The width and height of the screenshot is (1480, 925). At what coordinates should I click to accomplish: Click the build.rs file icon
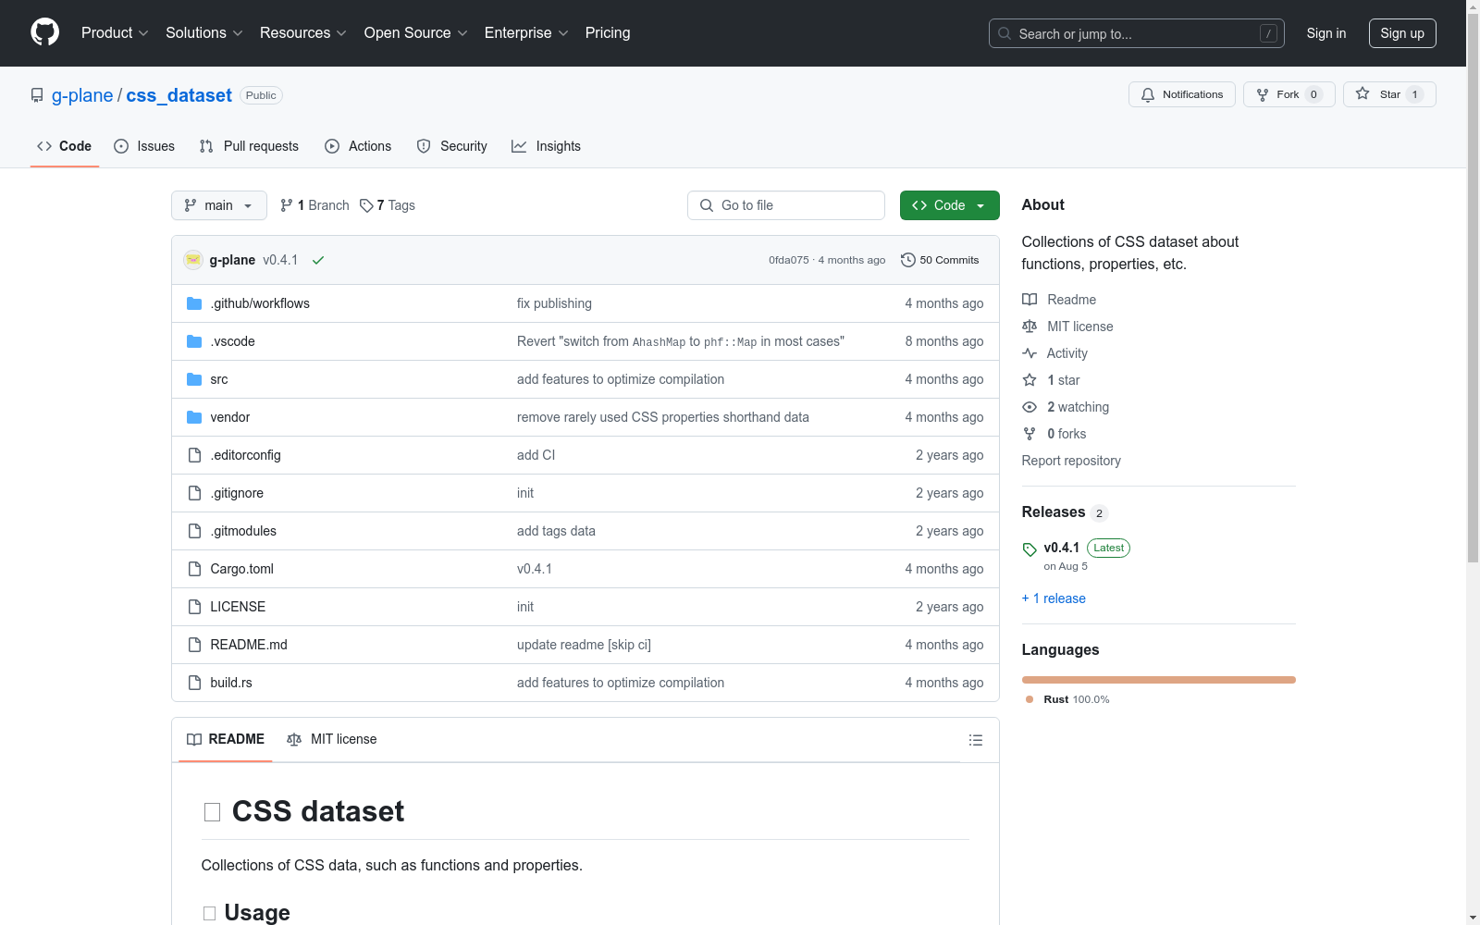pyautogui.click(x=194, y=683)
